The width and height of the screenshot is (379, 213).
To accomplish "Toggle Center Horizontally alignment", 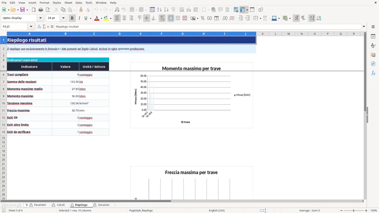I will [x=124, y=18].
